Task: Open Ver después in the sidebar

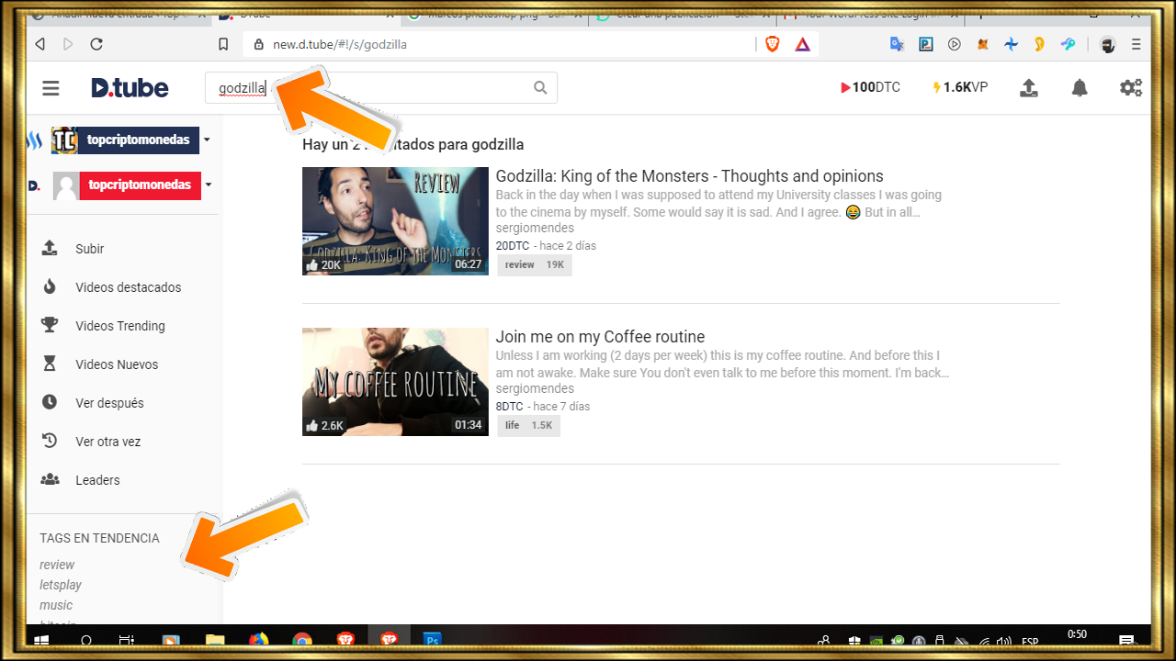Action: 109,403
